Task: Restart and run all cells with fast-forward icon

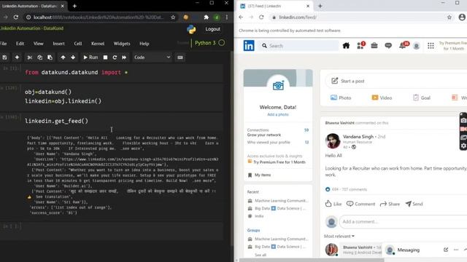Action: [124, 57]
